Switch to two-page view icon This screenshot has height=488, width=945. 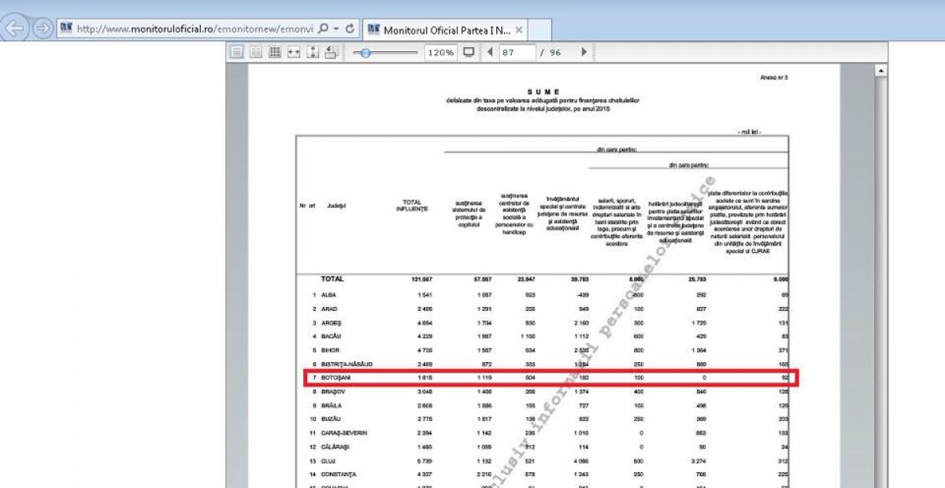click(255, 52)
